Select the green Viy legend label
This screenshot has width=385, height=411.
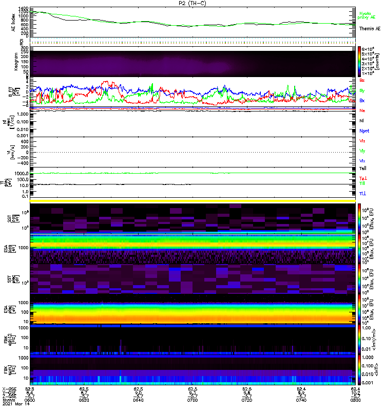coord(362,151)
